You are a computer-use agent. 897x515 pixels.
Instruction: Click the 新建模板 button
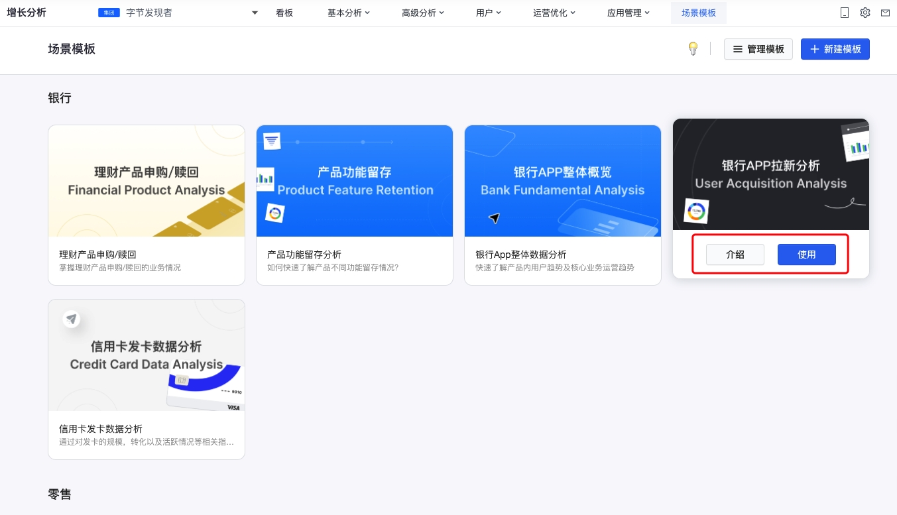coord(835,49)
